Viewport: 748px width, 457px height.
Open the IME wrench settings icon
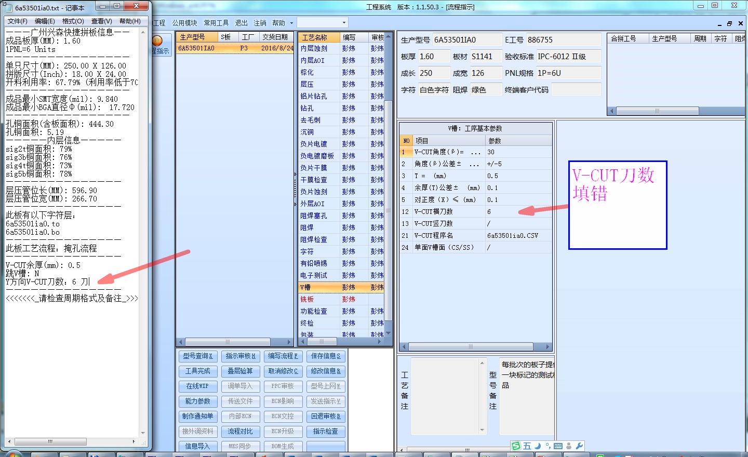[x=579, y=446]
